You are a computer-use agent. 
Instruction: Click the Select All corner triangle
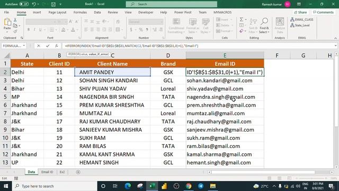[x=7, y=56]
